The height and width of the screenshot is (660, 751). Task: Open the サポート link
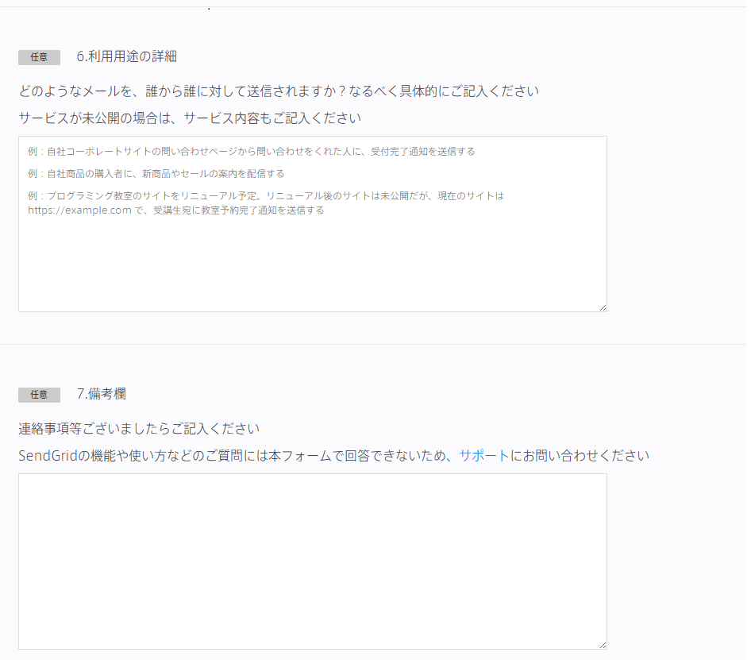click(x=484, y=455)
